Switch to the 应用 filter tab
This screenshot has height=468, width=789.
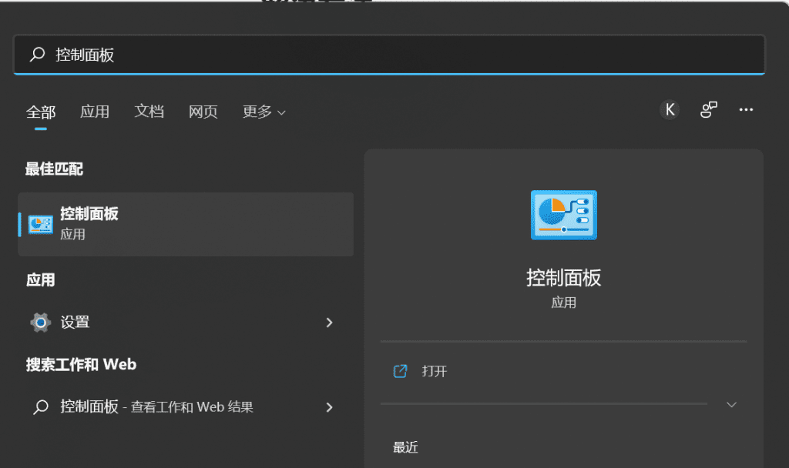[95, 112]
